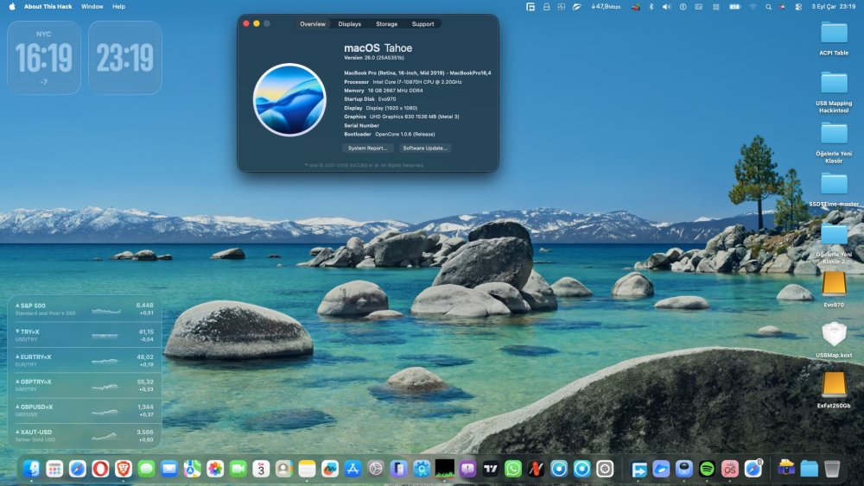Click the date and time 3 Eyl Çar 23:19
The width and height of the screenshot is (864, 486).
click(x=834, y=7)
